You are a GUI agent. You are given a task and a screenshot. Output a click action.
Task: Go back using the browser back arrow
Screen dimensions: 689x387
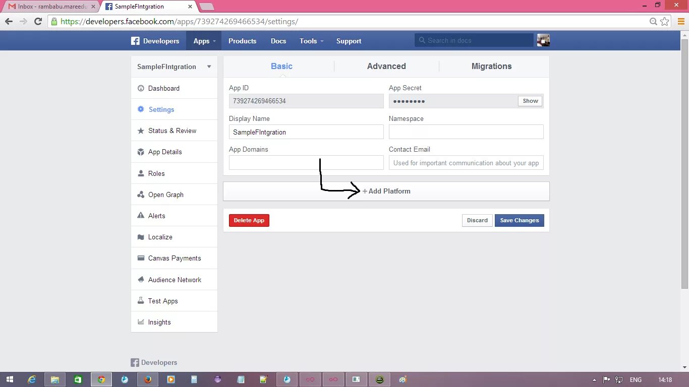pos(9,21)
